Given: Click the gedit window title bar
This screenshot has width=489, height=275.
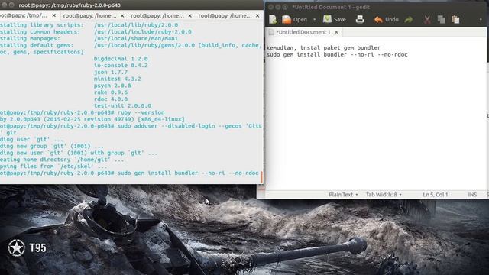Looking at the screenshot, I should pyautogui.click(x=377, y=7).
